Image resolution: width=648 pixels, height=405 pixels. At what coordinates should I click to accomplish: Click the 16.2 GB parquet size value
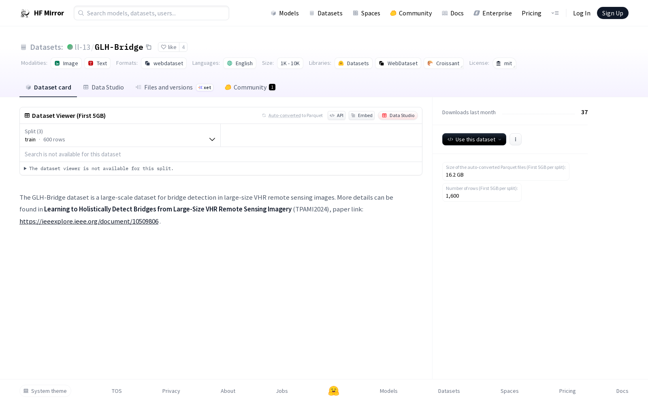[455, 175]
